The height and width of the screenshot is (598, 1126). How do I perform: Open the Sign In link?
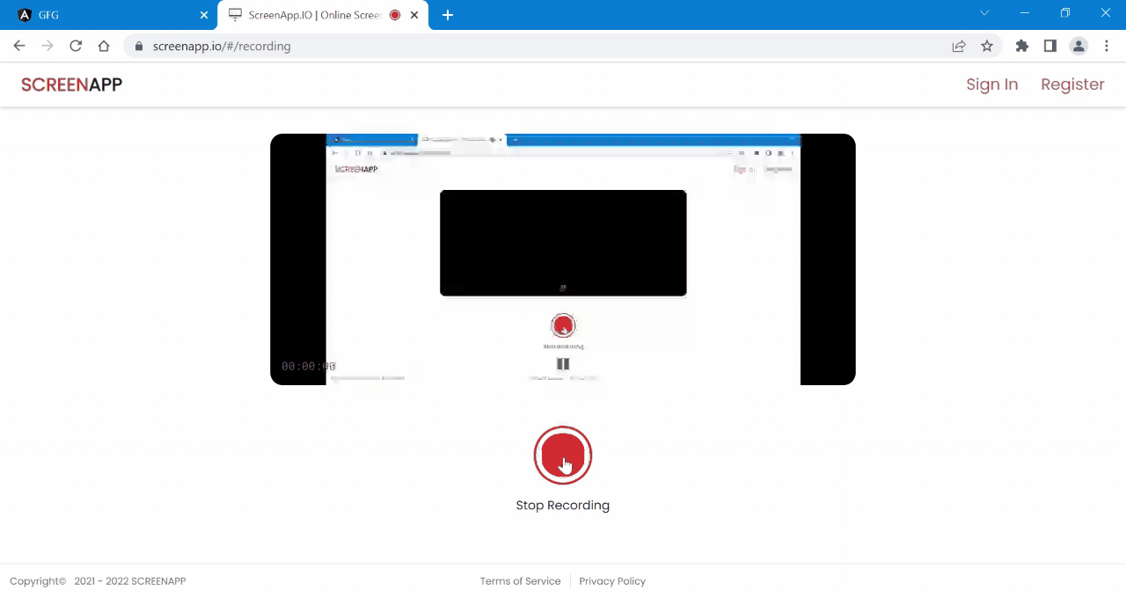click(991, 84)
